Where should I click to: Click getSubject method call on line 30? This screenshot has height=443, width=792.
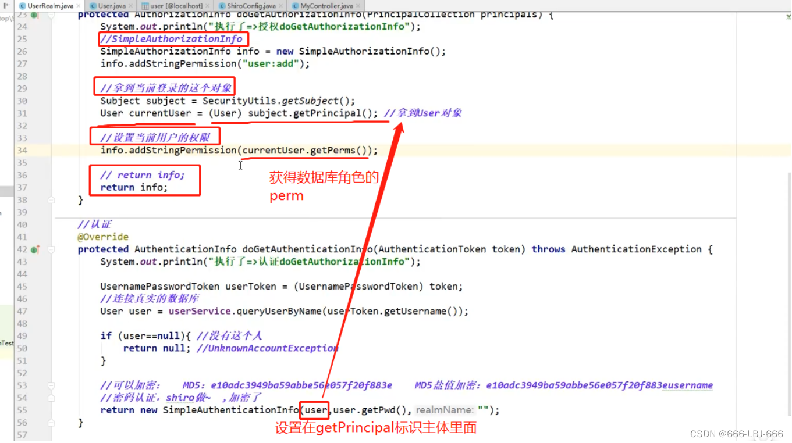coord(310,101)
